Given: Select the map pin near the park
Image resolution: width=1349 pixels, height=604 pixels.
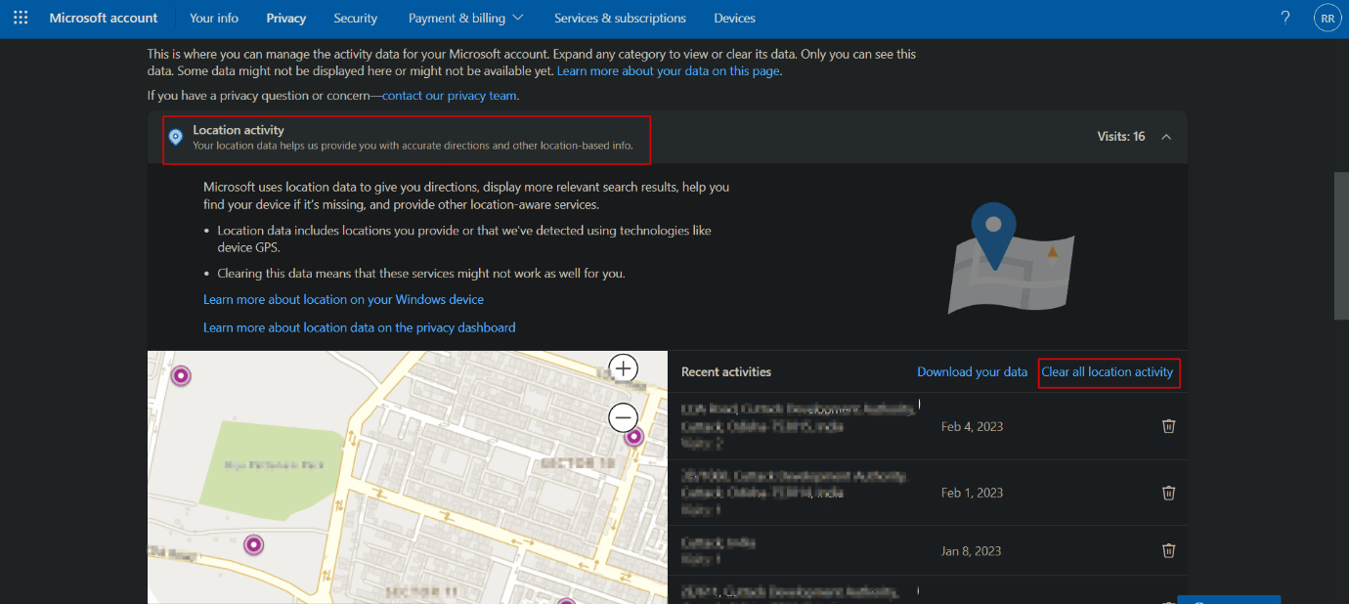Looking at the screenshot, I should point(180,374).
